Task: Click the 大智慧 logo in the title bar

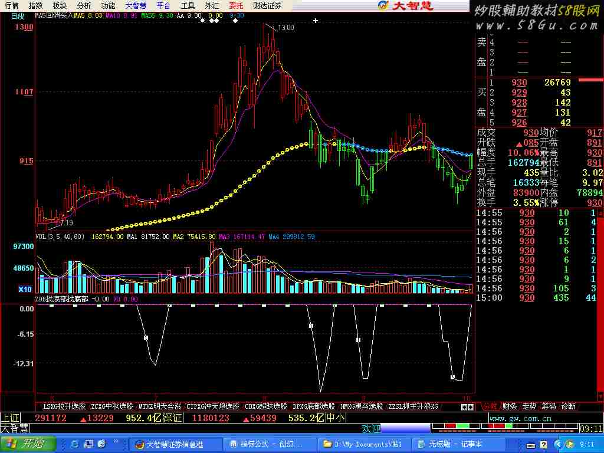Action: click(x=405, y=5)
